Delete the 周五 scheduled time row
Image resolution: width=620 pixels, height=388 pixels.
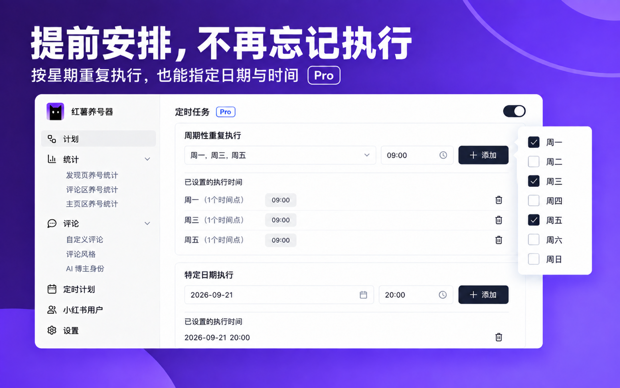499,240
